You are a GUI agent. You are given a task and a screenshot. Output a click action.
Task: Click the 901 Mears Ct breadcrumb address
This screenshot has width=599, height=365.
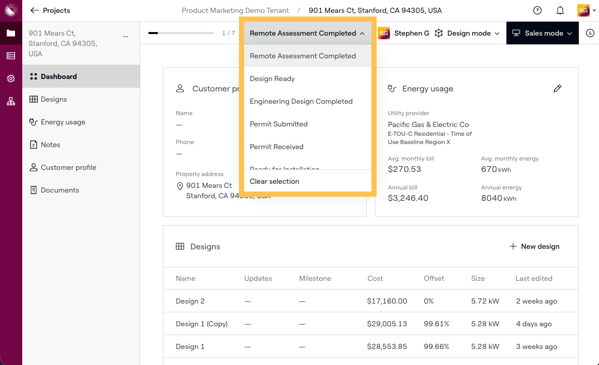pos(375,10)
